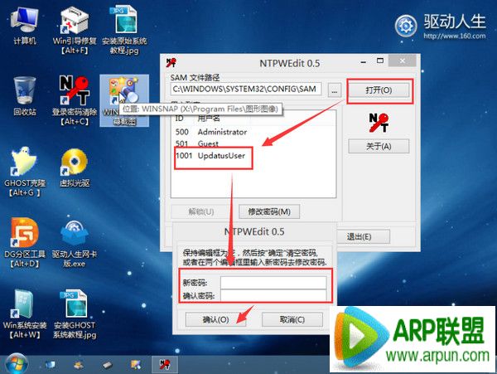This screenshot has height=374, width=497.
Task: Minimize the NTPWEdit window
Action: tap(364, 61)
